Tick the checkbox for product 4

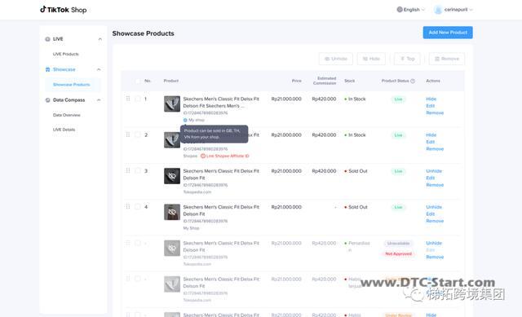[x=138, y=206]
